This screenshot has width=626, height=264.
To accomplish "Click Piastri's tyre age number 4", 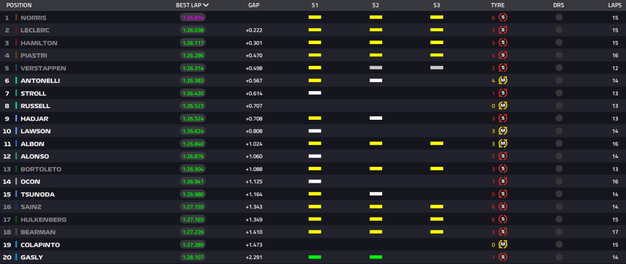I will tap(493, 56).
